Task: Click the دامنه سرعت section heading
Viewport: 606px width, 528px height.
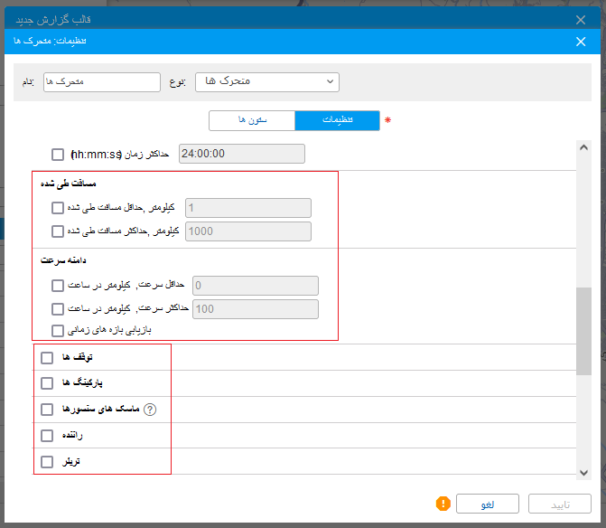Action: tap(63, 260)
